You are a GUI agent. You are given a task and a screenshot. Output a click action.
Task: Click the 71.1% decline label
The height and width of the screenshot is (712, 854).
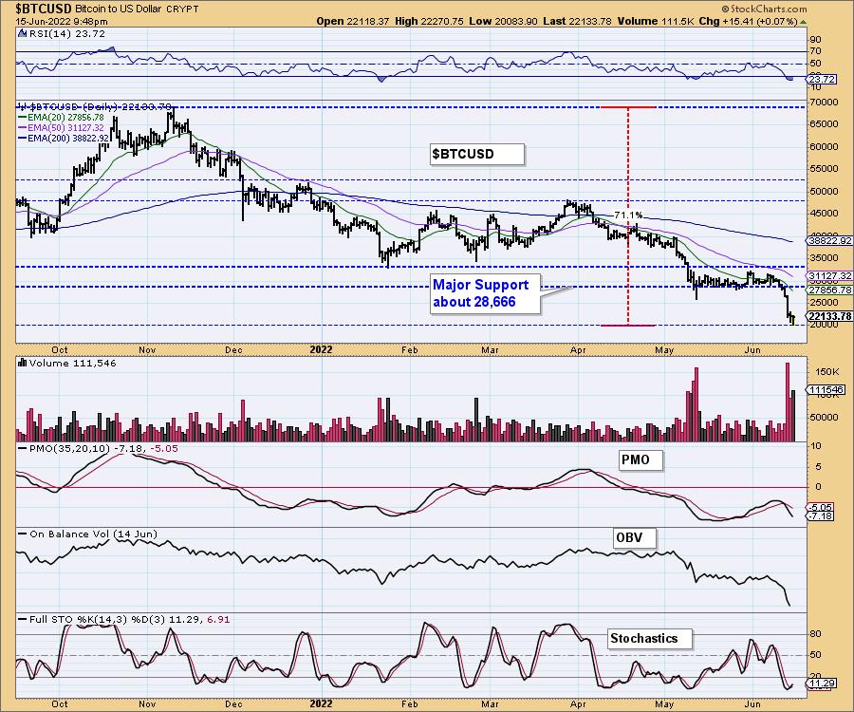[x=628, y=215]
